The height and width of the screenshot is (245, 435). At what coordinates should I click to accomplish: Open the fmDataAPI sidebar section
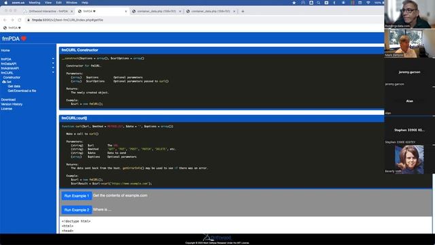pos(9,64)
